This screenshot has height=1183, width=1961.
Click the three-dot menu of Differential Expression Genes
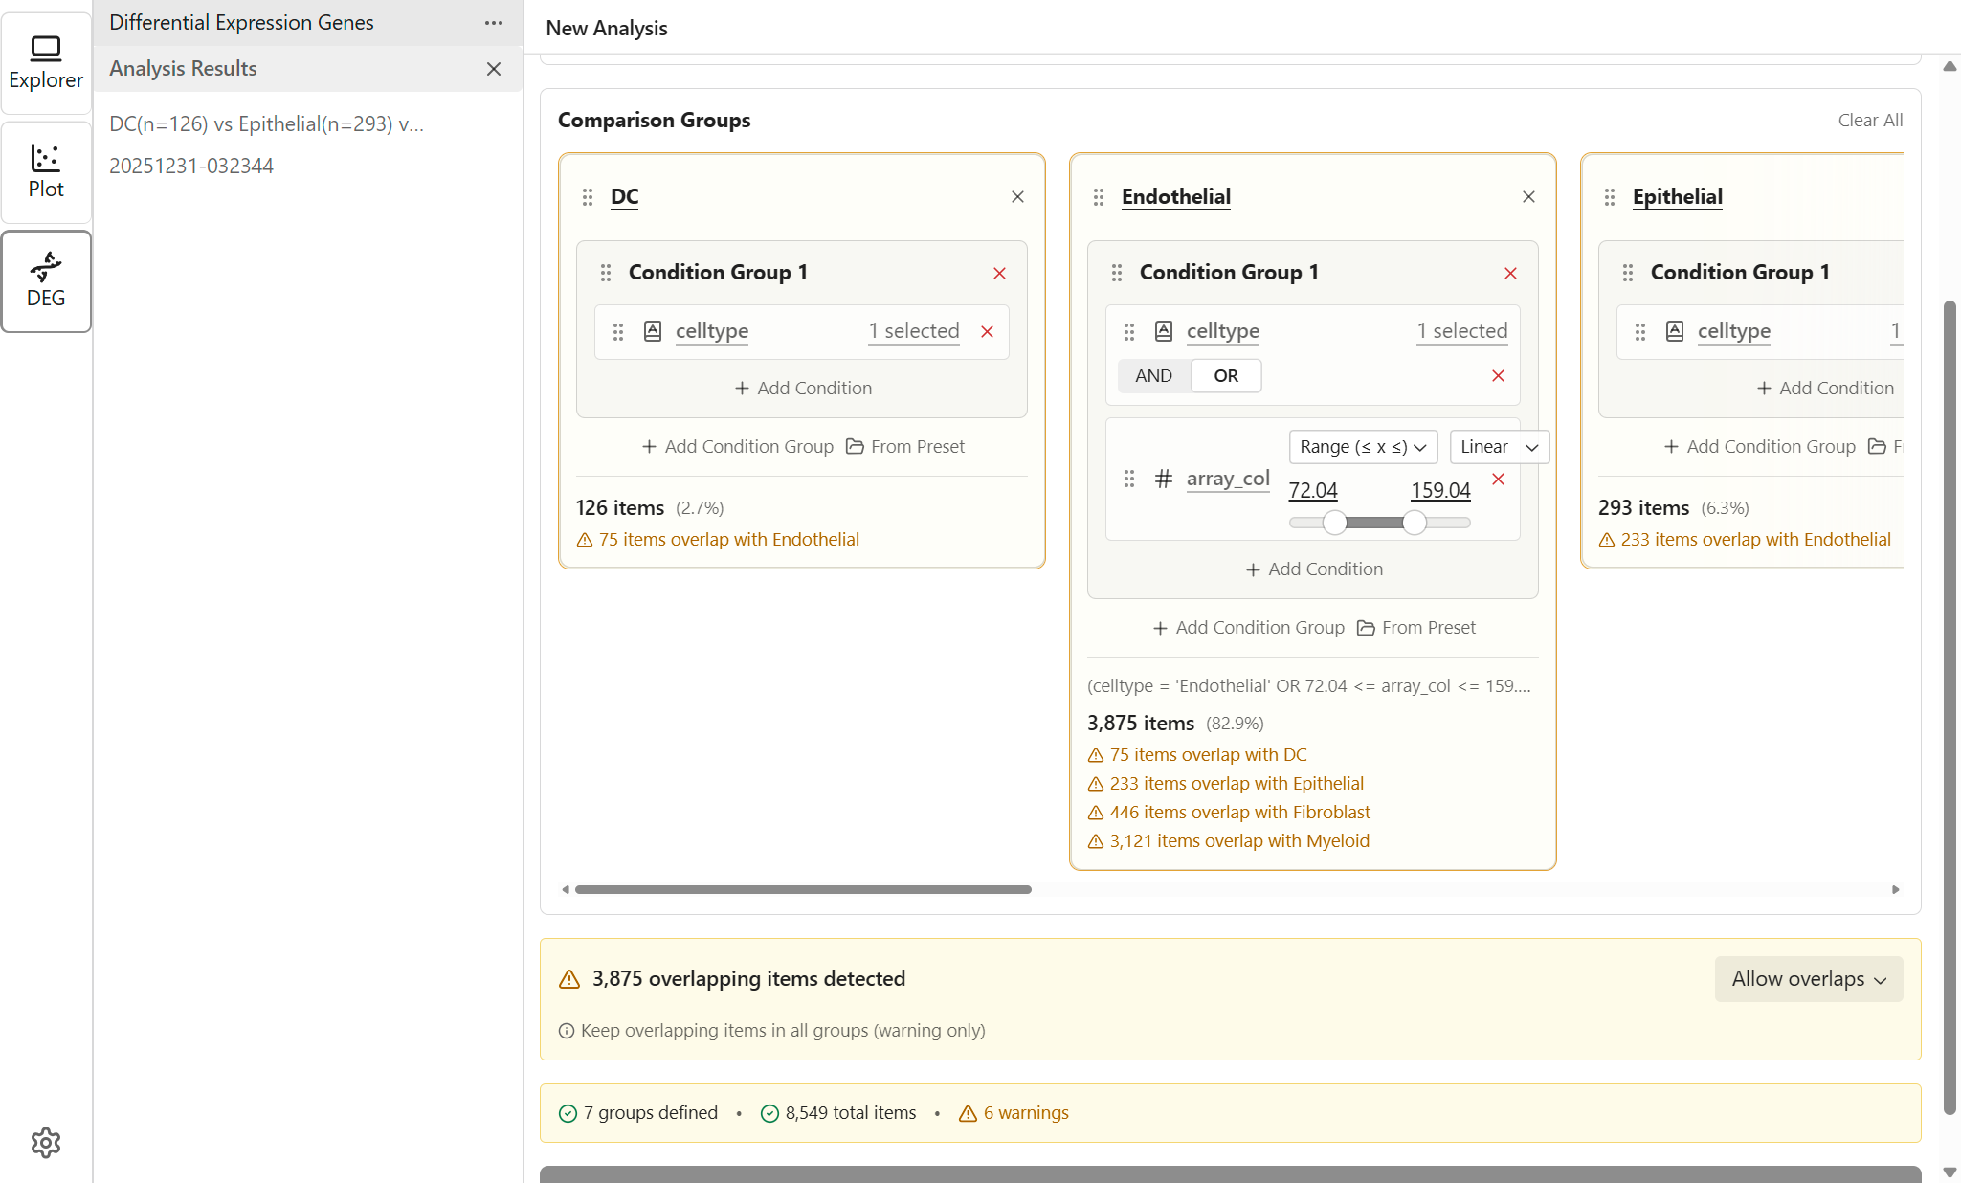pos(494,23)
